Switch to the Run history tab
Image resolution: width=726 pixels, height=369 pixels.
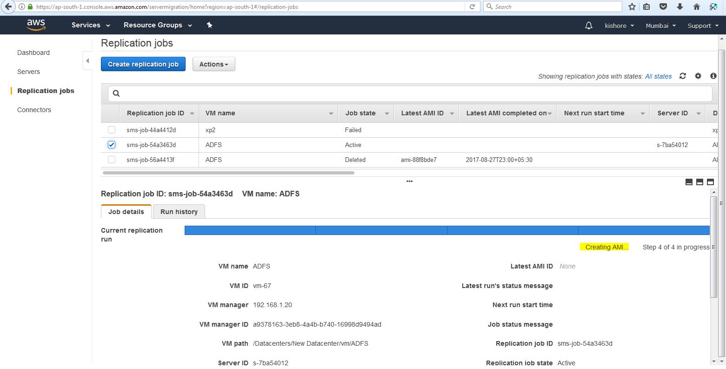tap(179, 212)
